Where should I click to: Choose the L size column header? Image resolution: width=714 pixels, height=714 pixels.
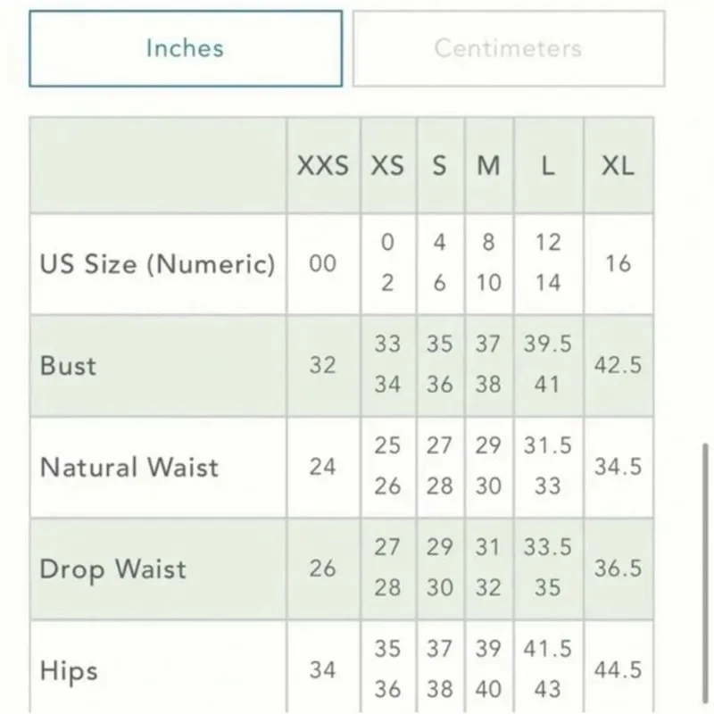point(548,166)
